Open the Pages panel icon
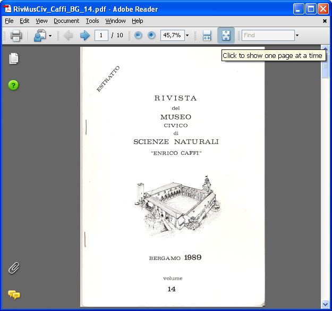The height and width of the screenshot is (311, 332). (14, 58)
